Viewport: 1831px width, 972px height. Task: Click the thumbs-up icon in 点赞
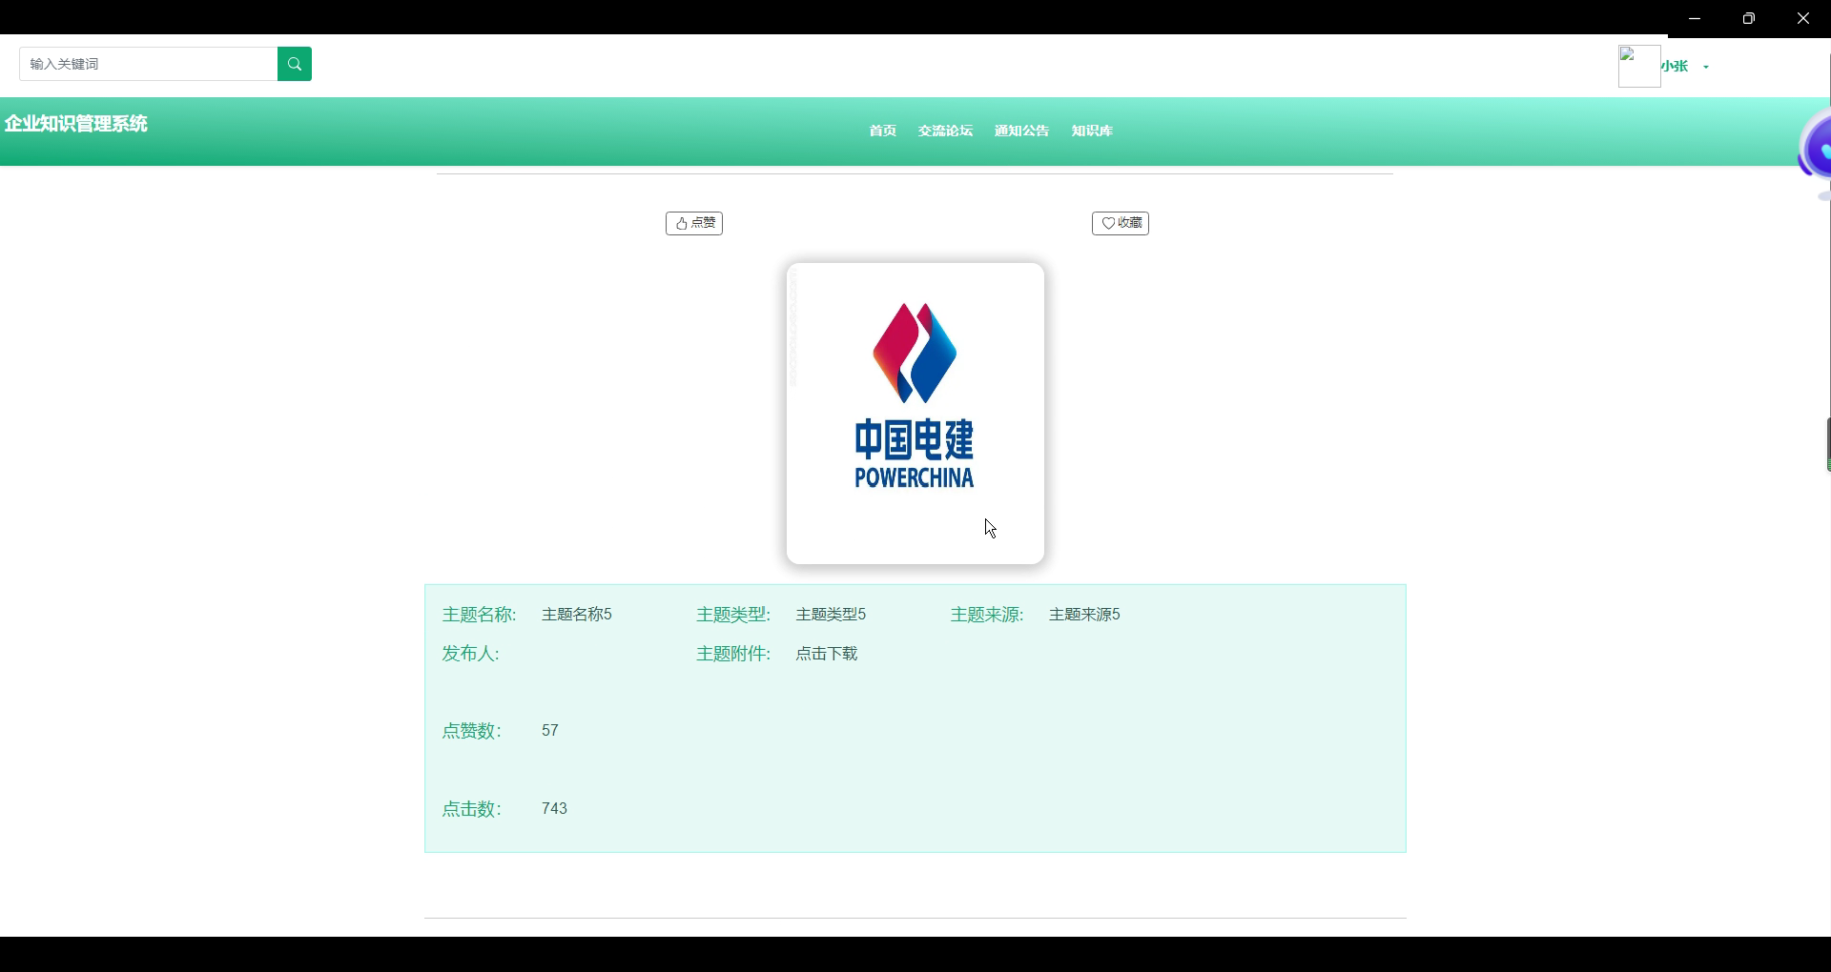(x=682, y=223)
